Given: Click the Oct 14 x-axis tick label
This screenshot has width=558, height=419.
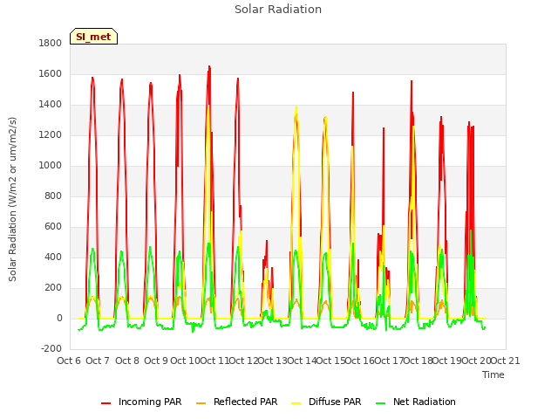Looking at the screenshot, I should pyautogui.click(x=302, y=361).
